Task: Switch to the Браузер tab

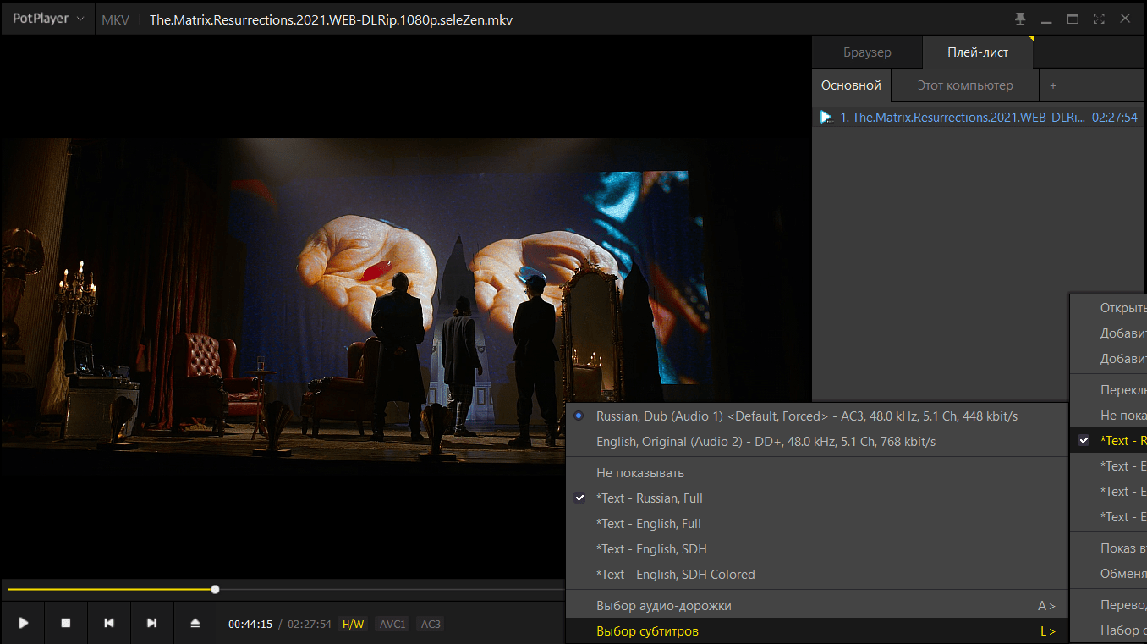Action: pos(867,52)
